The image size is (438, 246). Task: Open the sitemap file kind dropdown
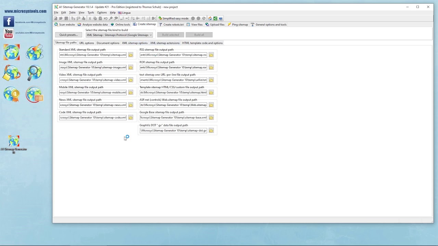(x=150, y=35)
